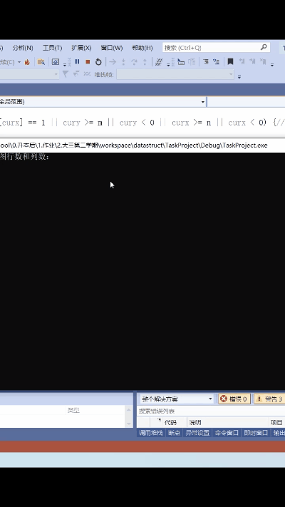Switch to the 即时窗口 tab
The width and height of the screenshot is (285, 507).
point(256,433)
